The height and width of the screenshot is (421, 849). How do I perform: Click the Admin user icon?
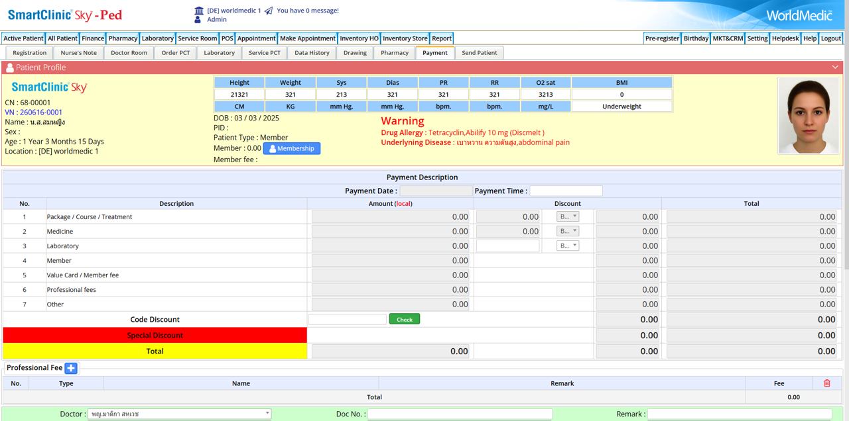[199, 20]
